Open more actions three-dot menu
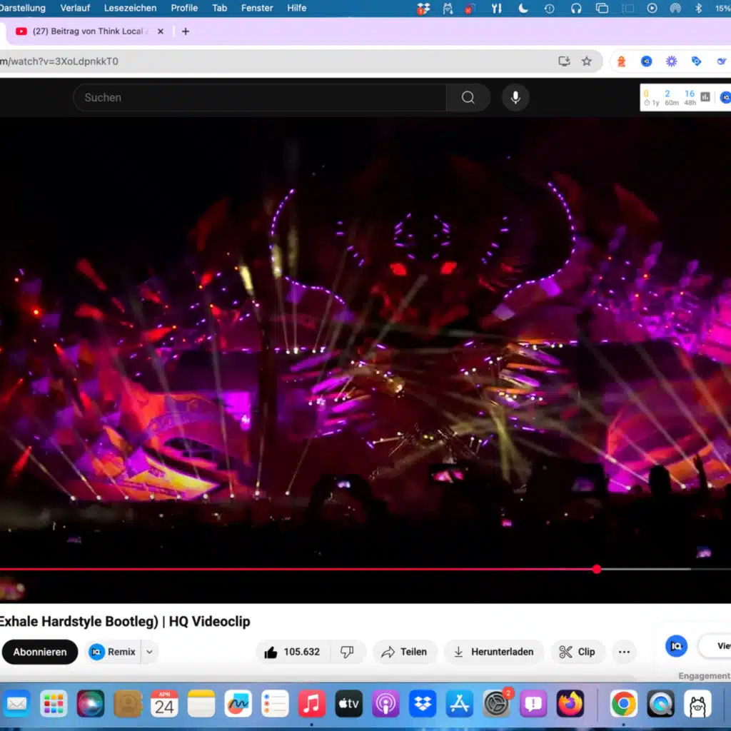This screenshot has height=731, width=731. click(624, 652)
